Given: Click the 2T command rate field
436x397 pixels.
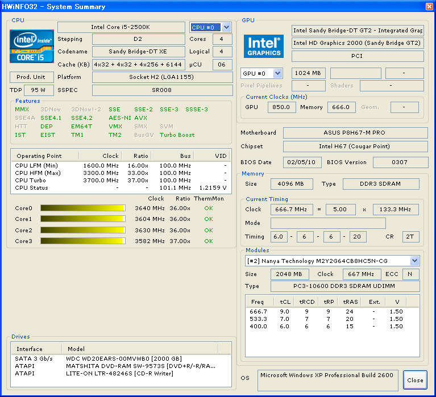Looking at the screenshot, I should point(410,237).
